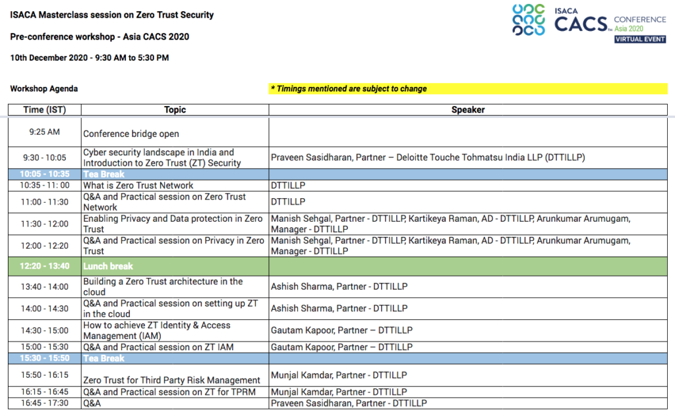Viewport: 675px width, 412px height.
Task: Click Munjal Kamdar speaker cell in 15:50 row
Action: pyautogui.click(x=468, y=375)
